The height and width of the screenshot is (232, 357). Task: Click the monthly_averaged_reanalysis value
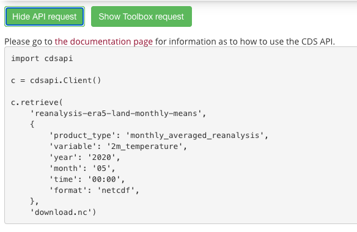point(194,136)
